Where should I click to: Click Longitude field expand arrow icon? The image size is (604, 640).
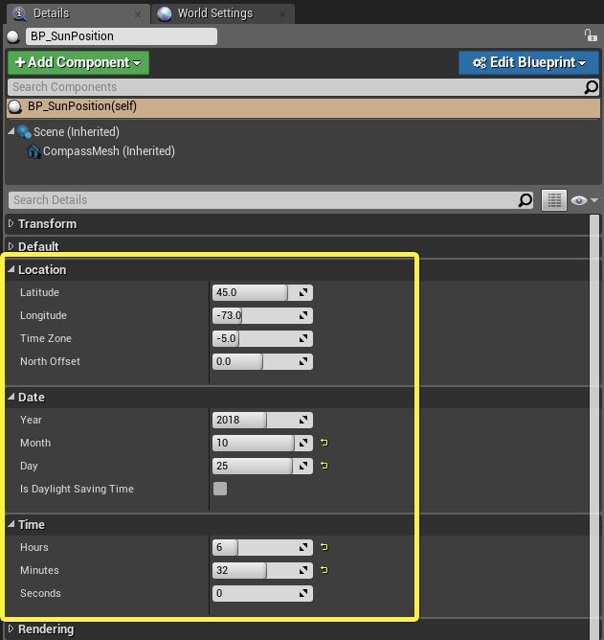303,315
